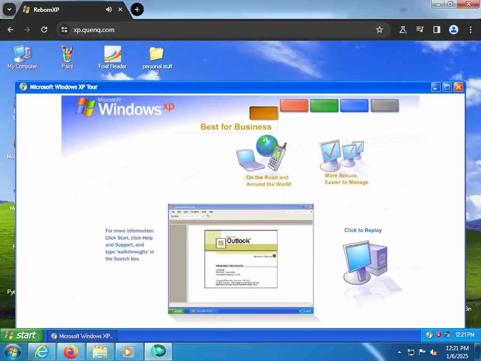Launch Paint from XP desktop
481x361 pixels.
[x=67, y=57]
